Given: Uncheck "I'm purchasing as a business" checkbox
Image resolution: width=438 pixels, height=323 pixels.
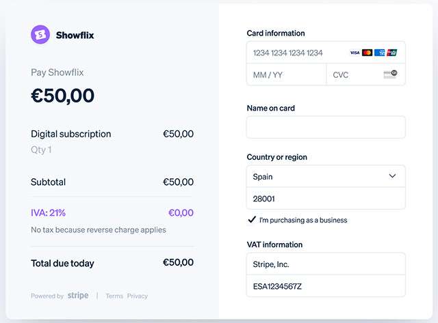Looking at the screenshot, I should [252, 220].
